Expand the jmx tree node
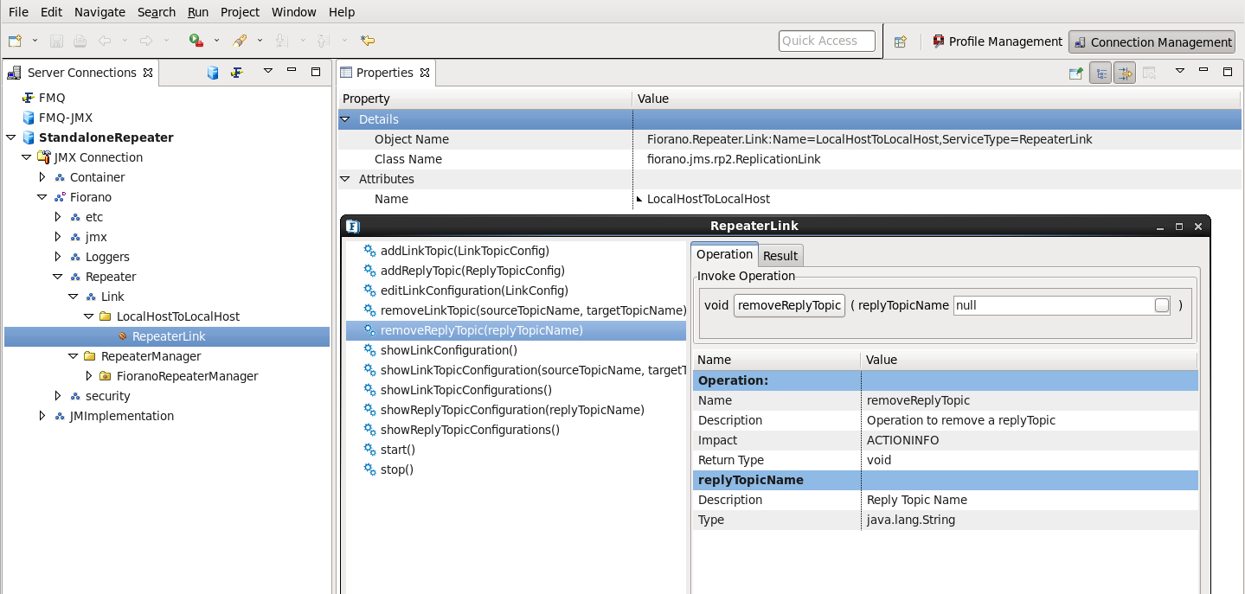The height and width of the screenshot is (594, 1245). click(57, 237)
